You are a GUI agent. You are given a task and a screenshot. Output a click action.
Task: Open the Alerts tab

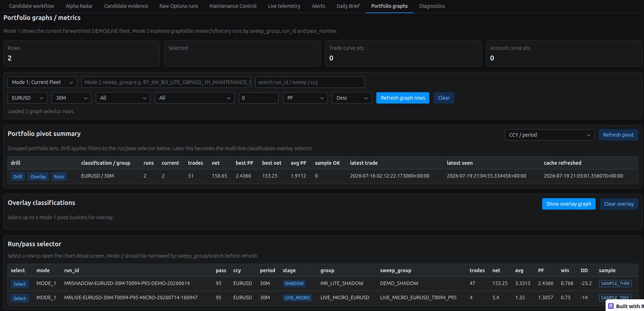(318, 6)
